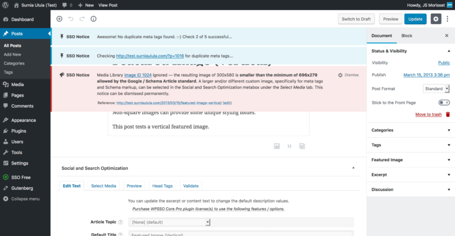Open the more options vertical dots menu
Image resolution: width=455 pixels, height=236 pixels.
click(x=447, y=19)
